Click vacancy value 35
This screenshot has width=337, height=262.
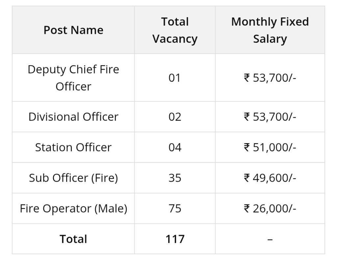click(x=175, y=178)
